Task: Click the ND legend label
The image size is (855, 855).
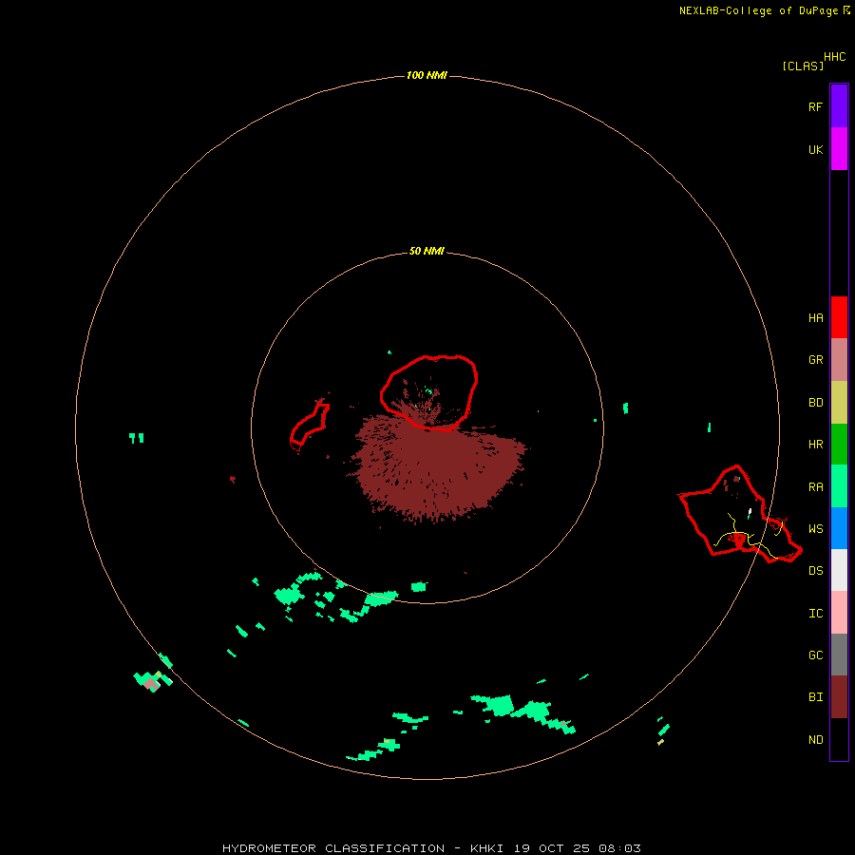Action: point(816,740)
